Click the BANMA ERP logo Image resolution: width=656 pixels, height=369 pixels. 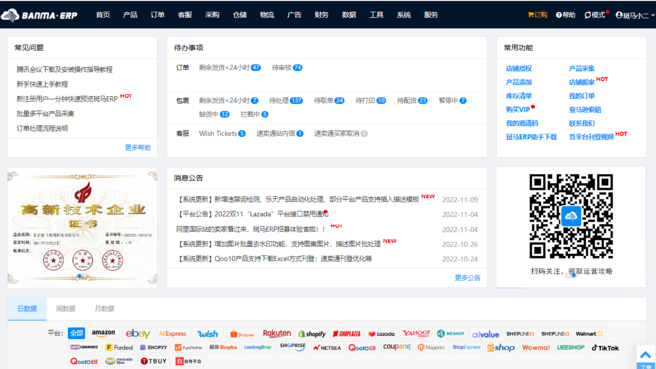[39, 15]
